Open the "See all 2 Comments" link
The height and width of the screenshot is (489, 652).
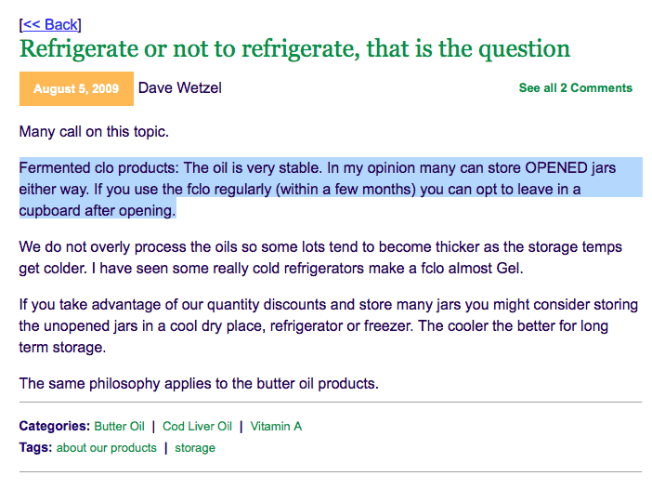click(575, 88)
